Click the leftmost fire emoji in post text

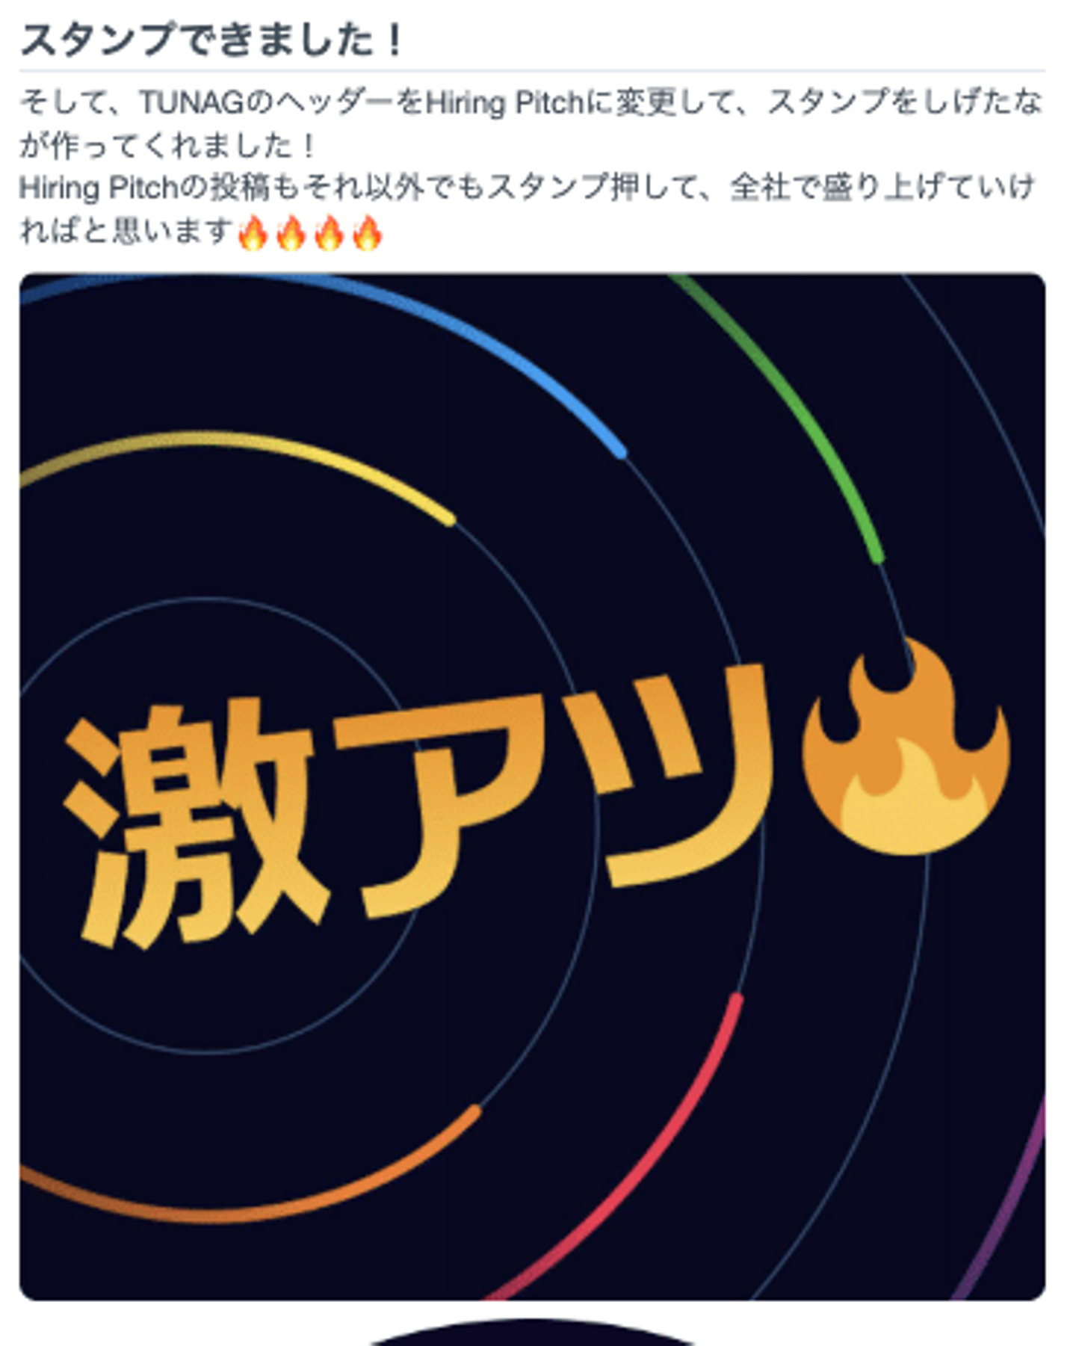pyautogui.click(x=253, y=233)
